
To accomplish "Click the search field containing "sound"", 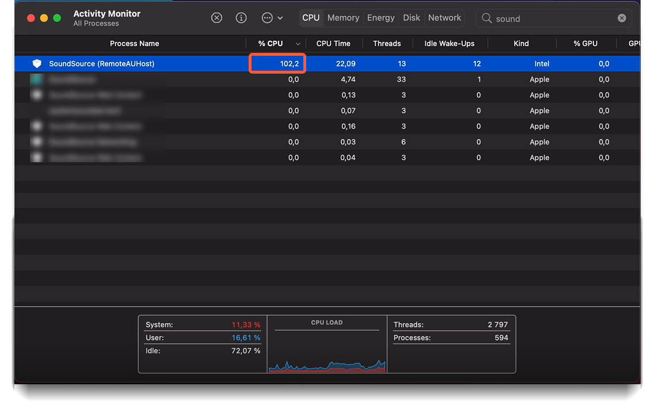I will click(x=554, y=18).
